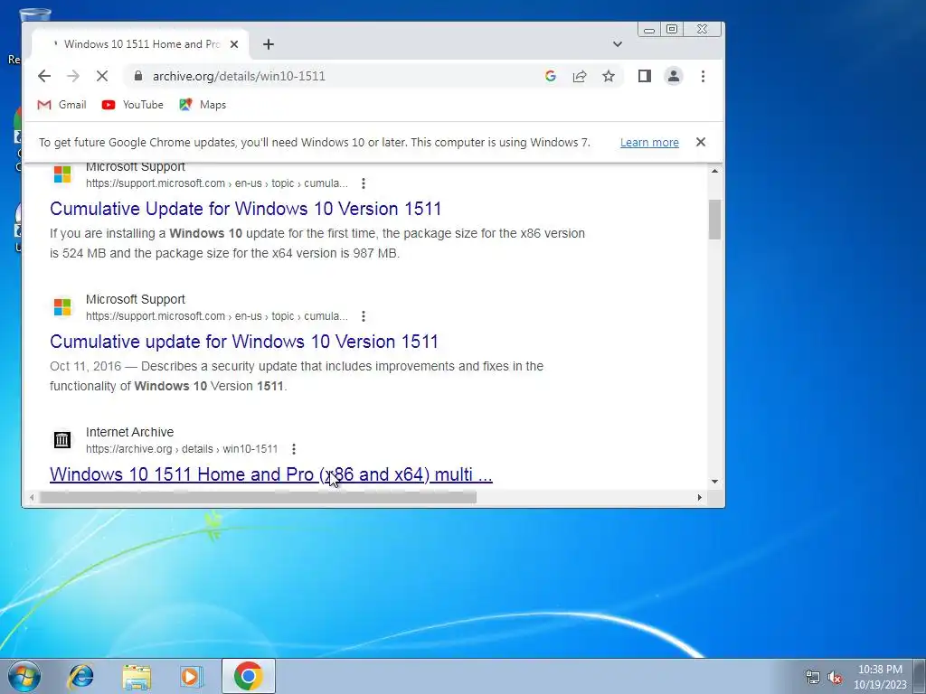This screenshot has width=926, height=694.
Task: Open Cumulative Update for Windows 10 Version 1511
Action: coord(246,209)
